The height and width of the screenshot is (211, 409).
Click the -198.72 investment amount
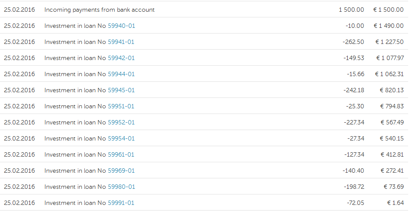coord(354,187)
